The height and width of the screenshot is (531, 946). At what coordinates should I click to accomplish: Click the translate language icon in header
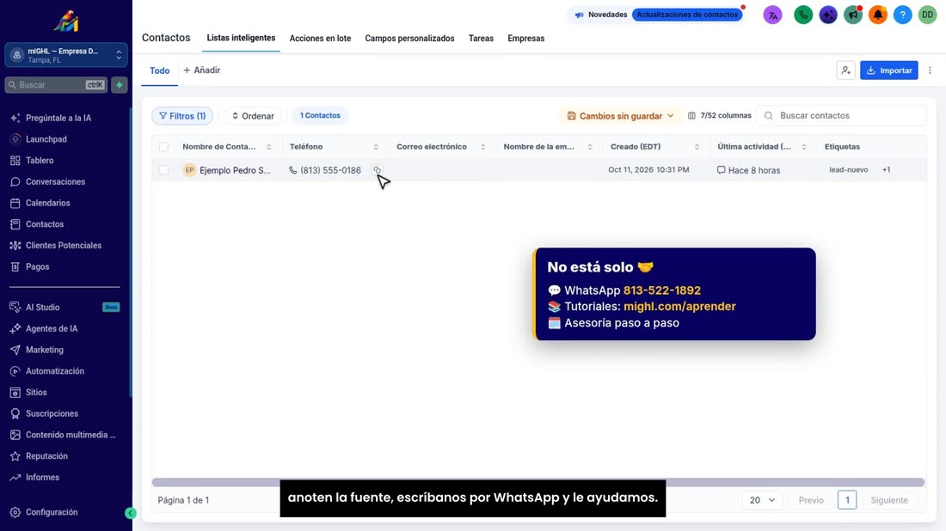773,15
